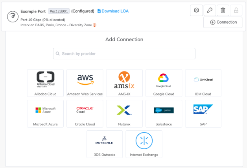Select the Internet Exchange tile
Screen dimensions: 247x168
coord(144,144)
